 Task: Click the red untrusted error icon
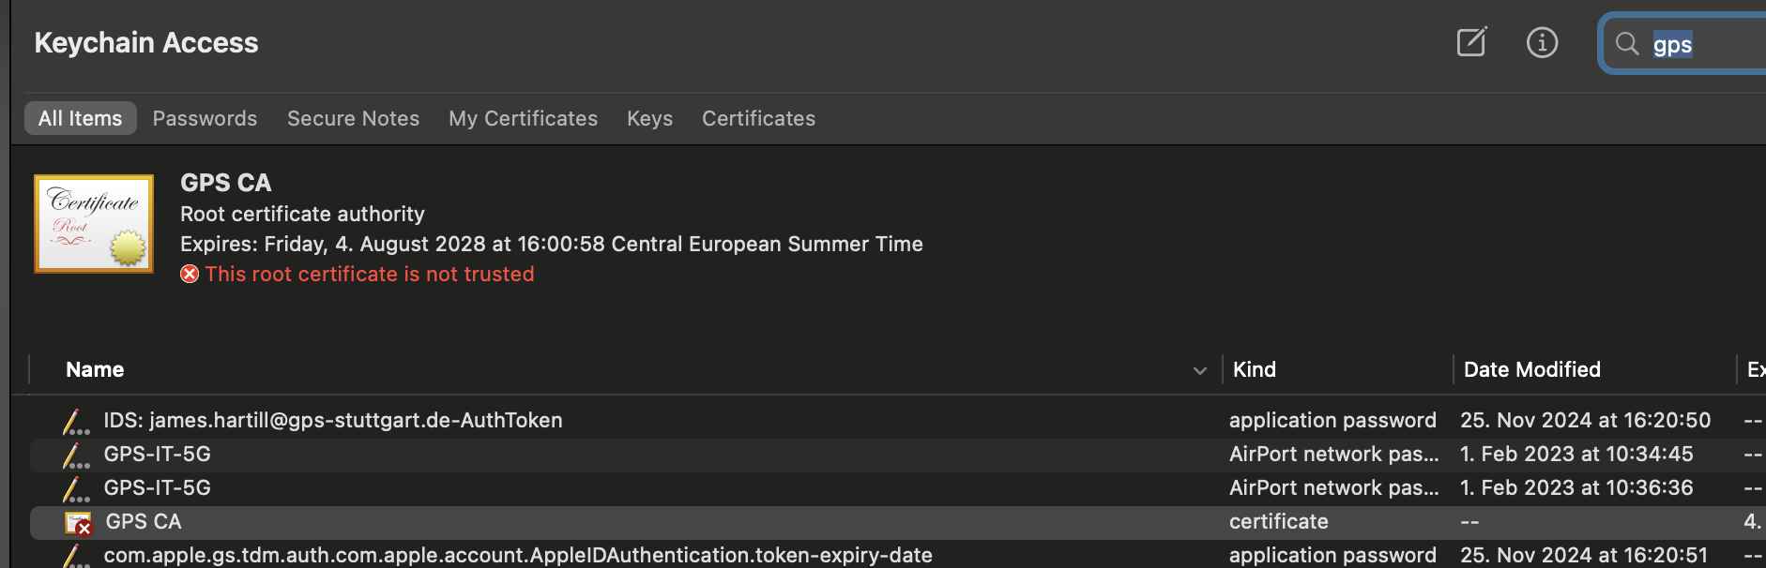click(190, 274)
